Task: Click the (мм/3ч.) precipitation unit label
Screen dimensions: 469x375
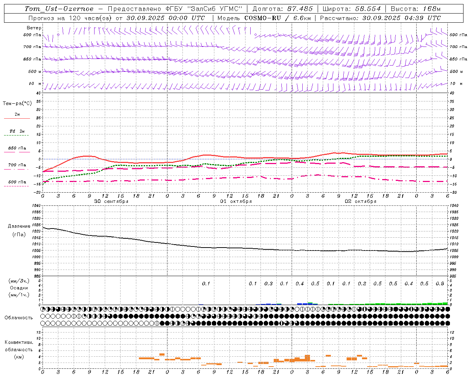Action: [19, 281]
